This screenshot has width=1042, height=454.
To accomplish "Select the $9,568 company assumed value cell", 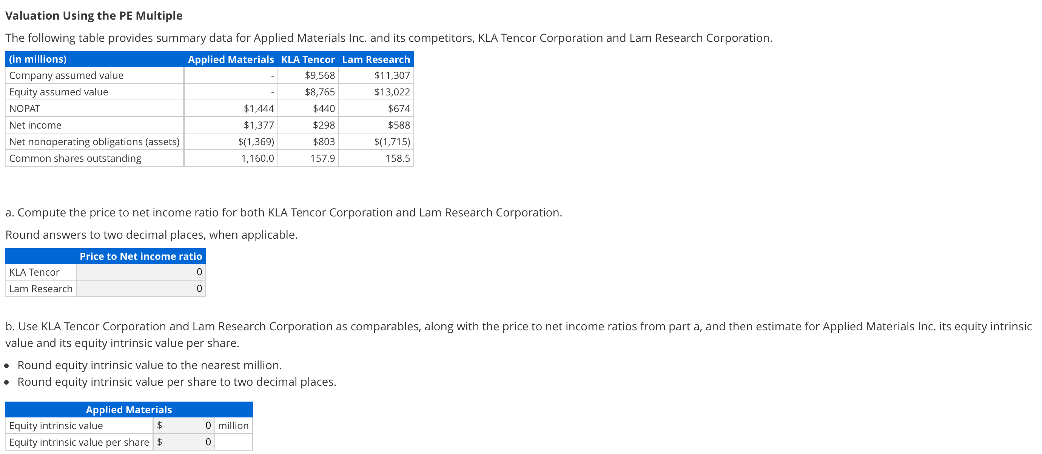I will [319, 75].
